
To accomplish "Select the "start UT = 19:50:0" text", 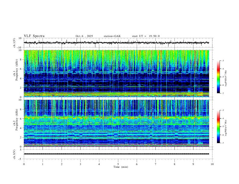I will click(146, 36).
